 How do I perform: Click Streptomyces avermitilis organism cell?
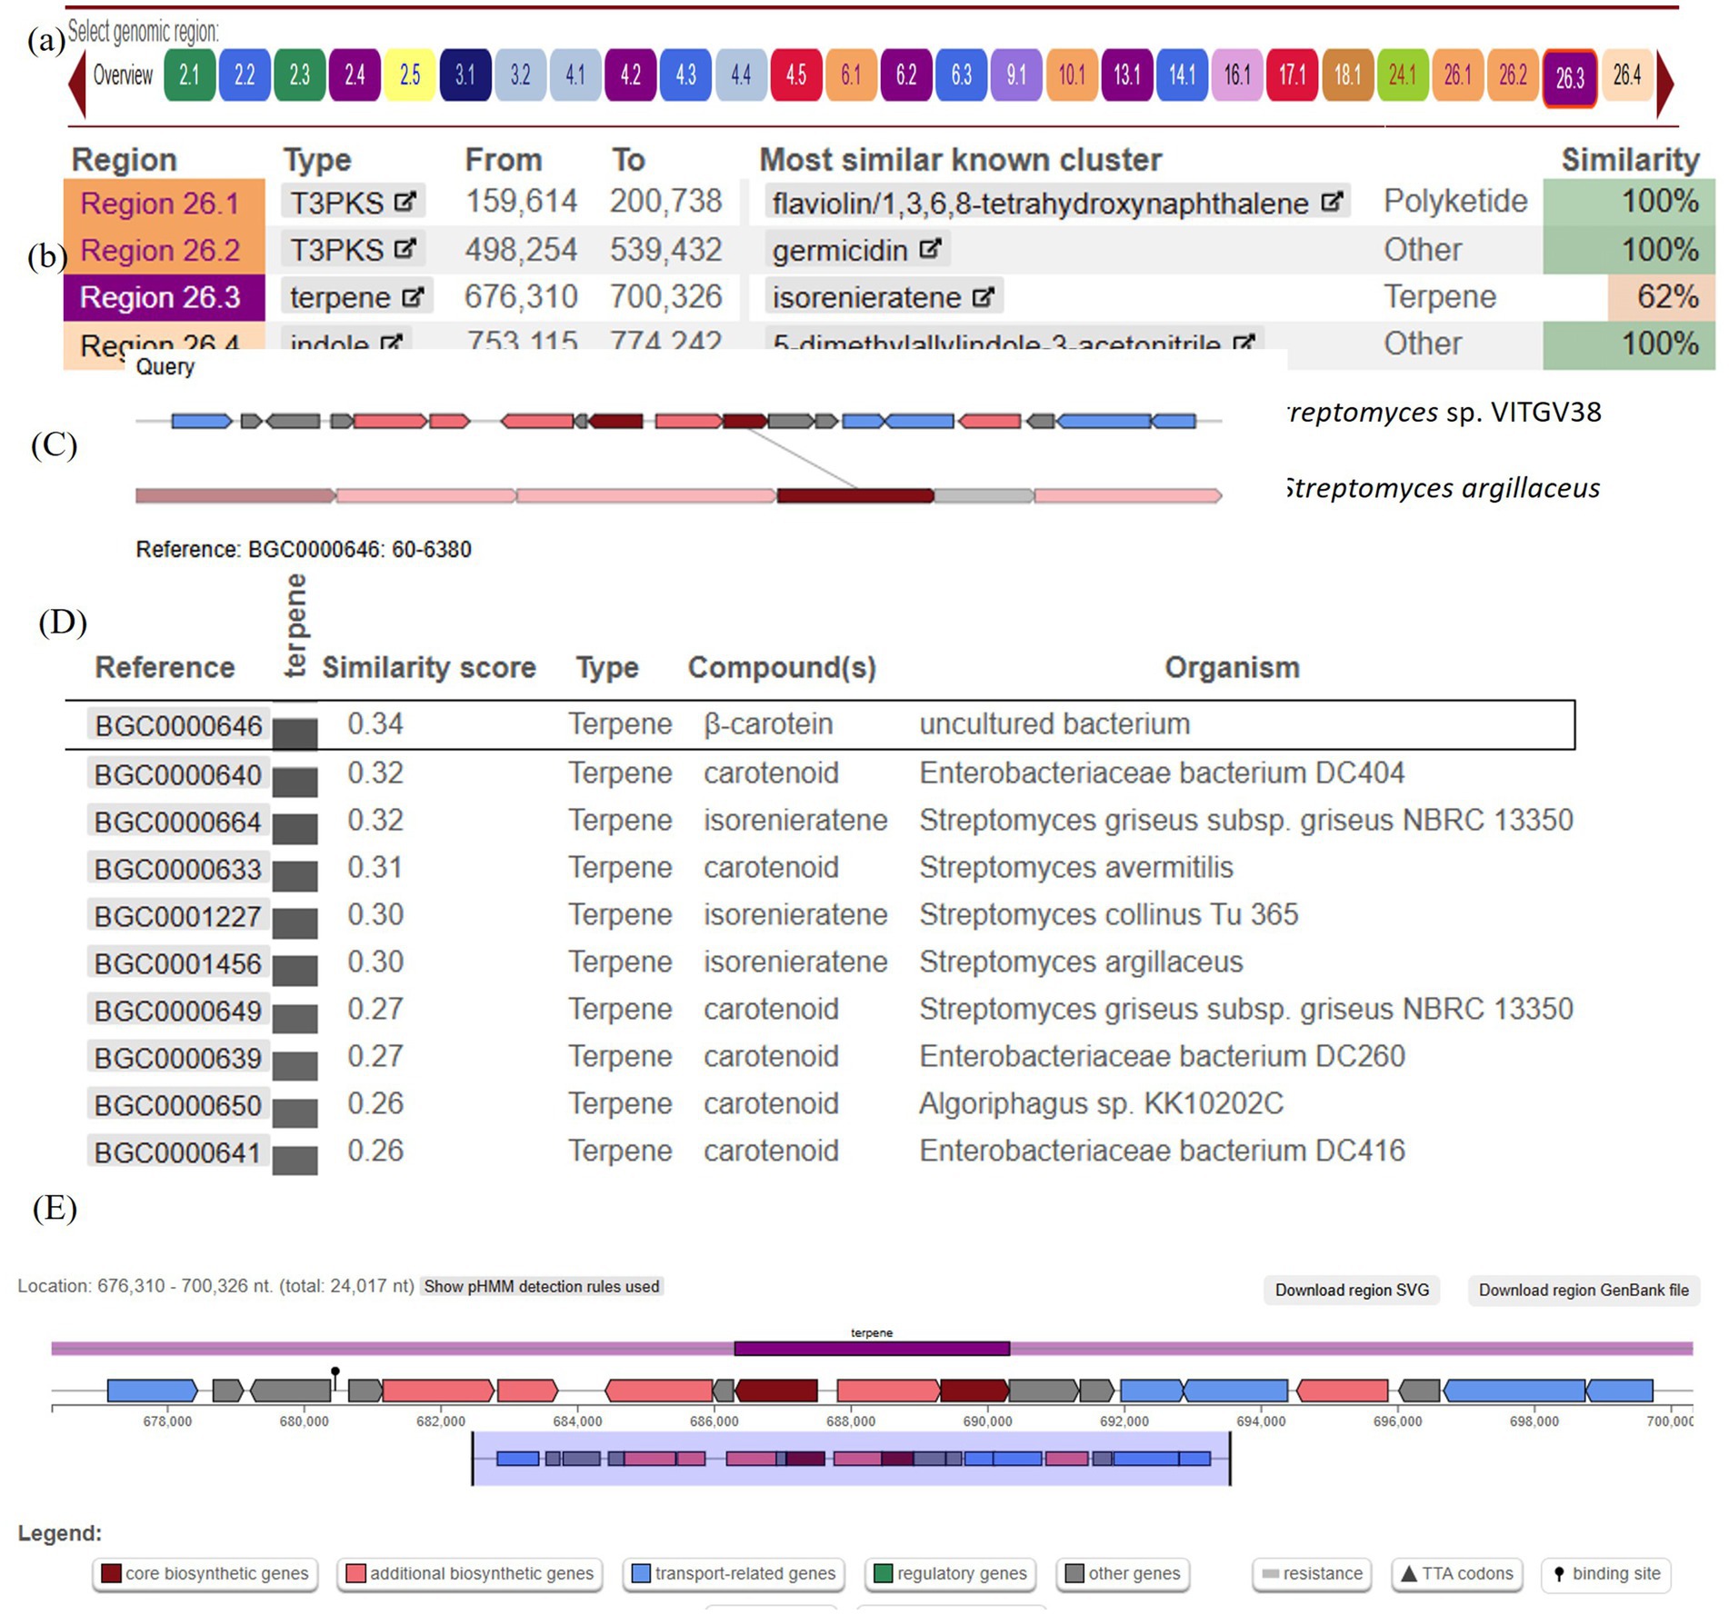1076,867
